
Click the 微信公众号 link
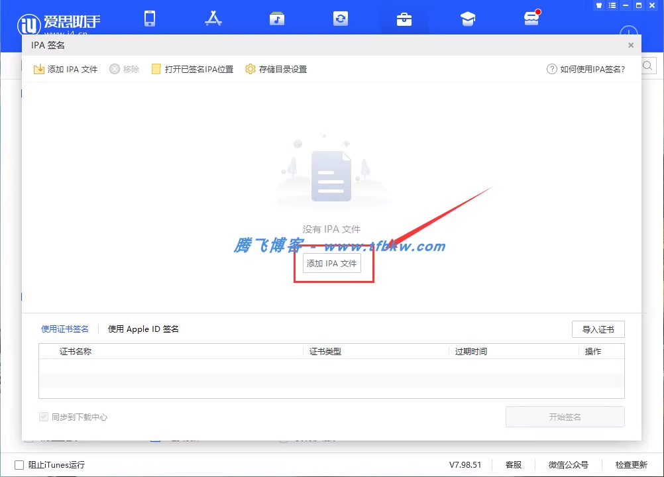point(568,464)
